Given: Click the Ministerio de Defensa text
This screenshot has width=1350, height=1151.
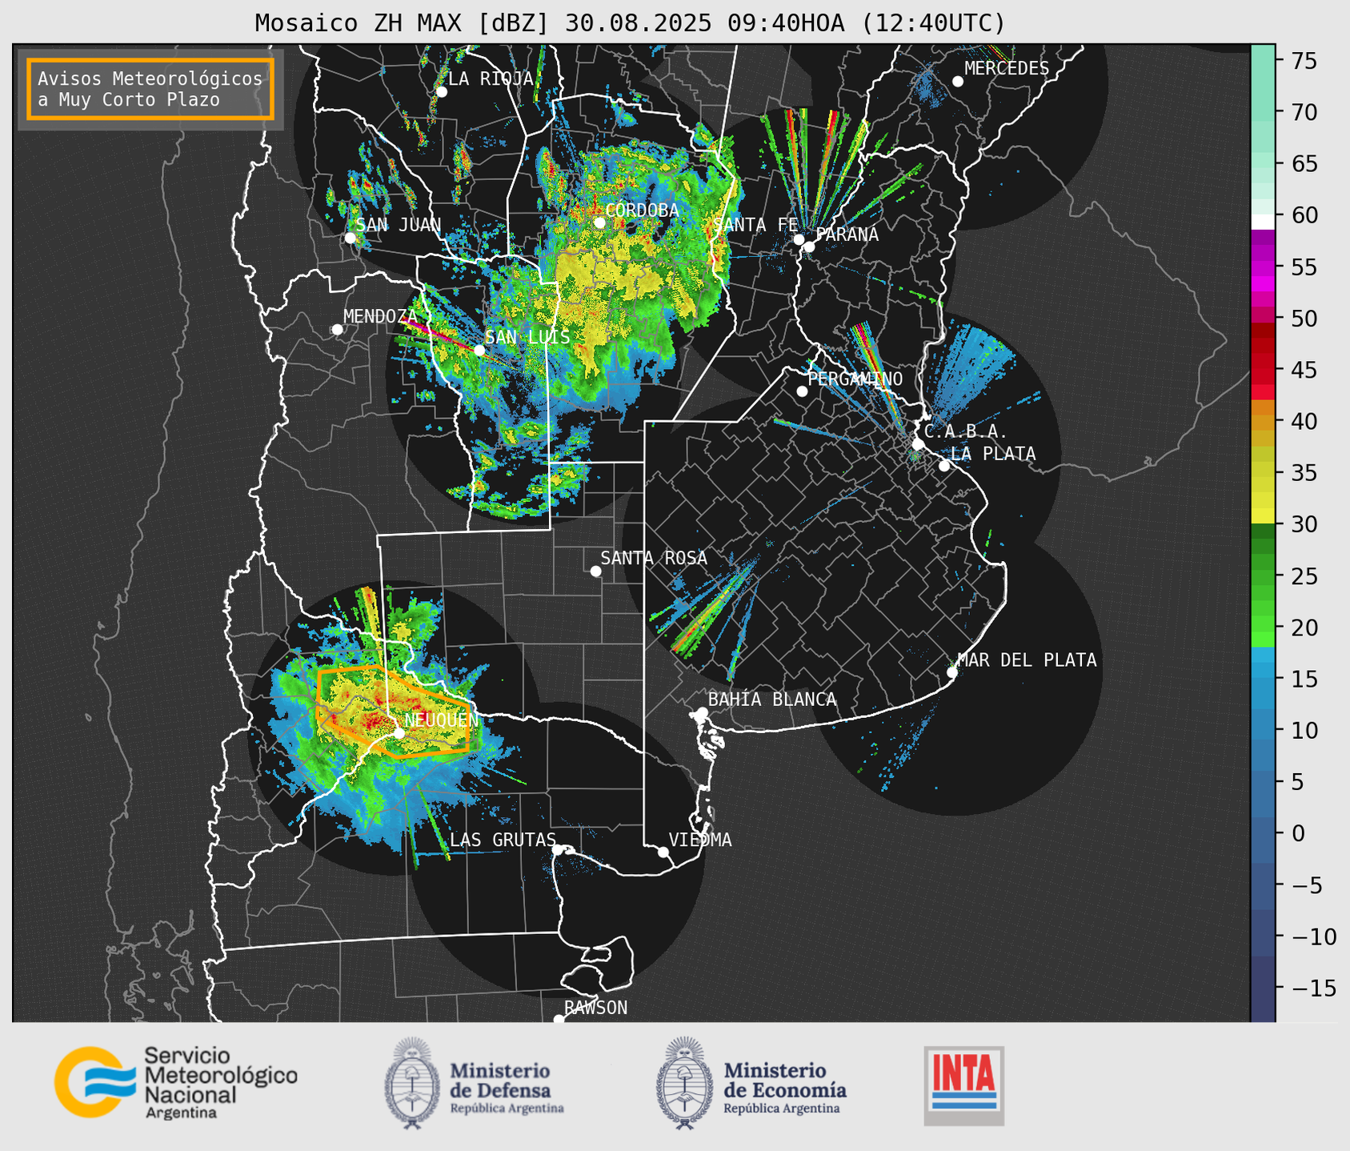Looking at the screenshot, I should [x=507, y=1087].
